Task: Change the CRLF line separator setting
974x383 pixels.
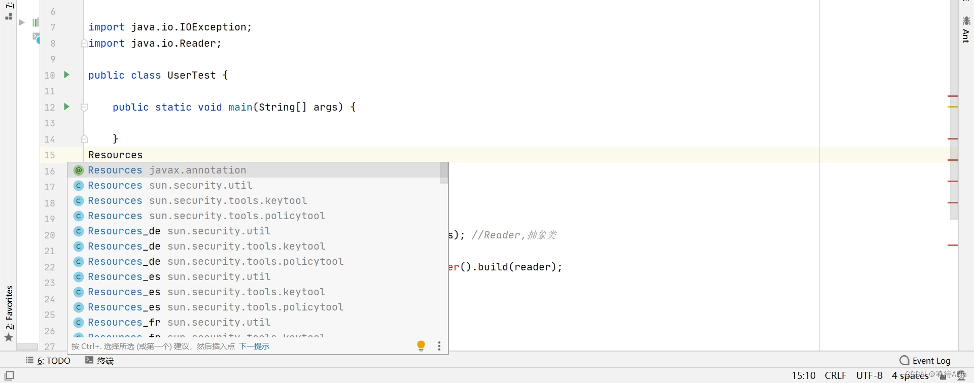Action: click(x=836, y=376)
